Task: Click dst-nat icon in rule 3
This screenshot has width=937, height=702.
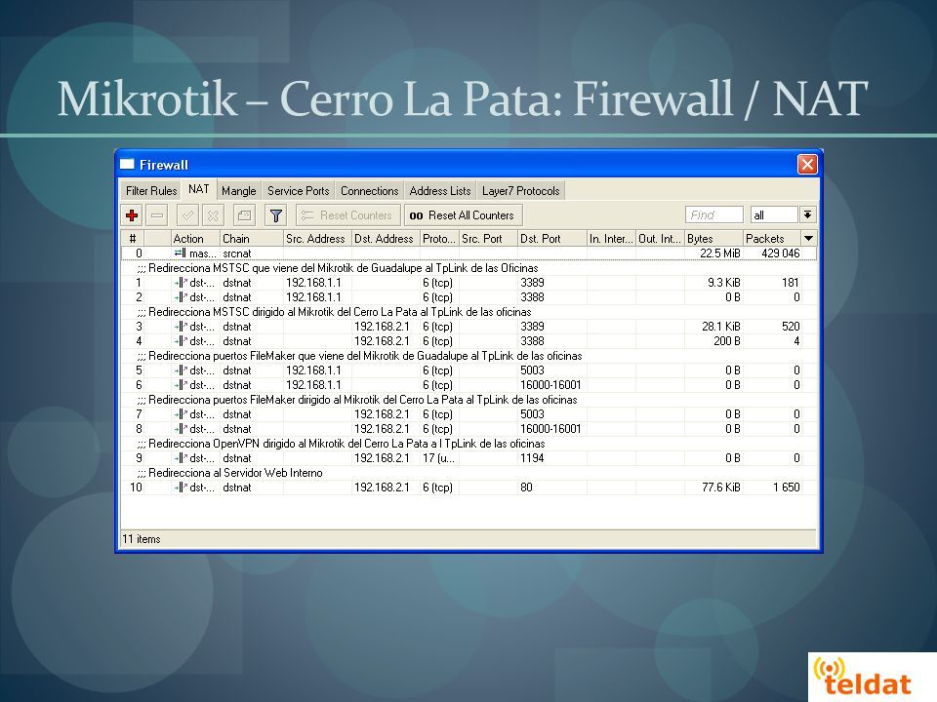Action: coord(181,327)
